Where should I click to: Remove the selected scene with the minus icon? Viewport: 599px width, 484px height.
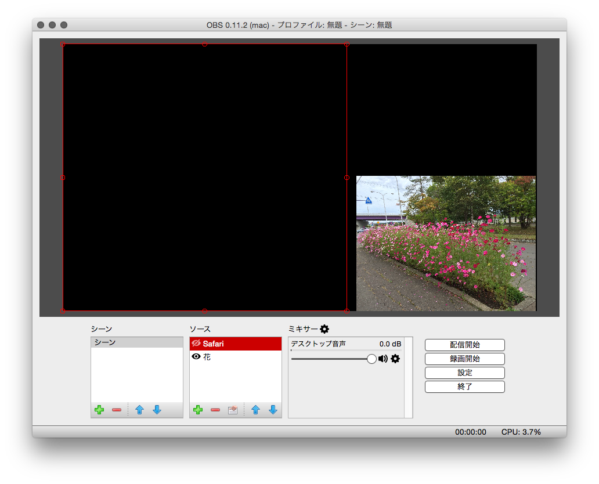point(117,410)
